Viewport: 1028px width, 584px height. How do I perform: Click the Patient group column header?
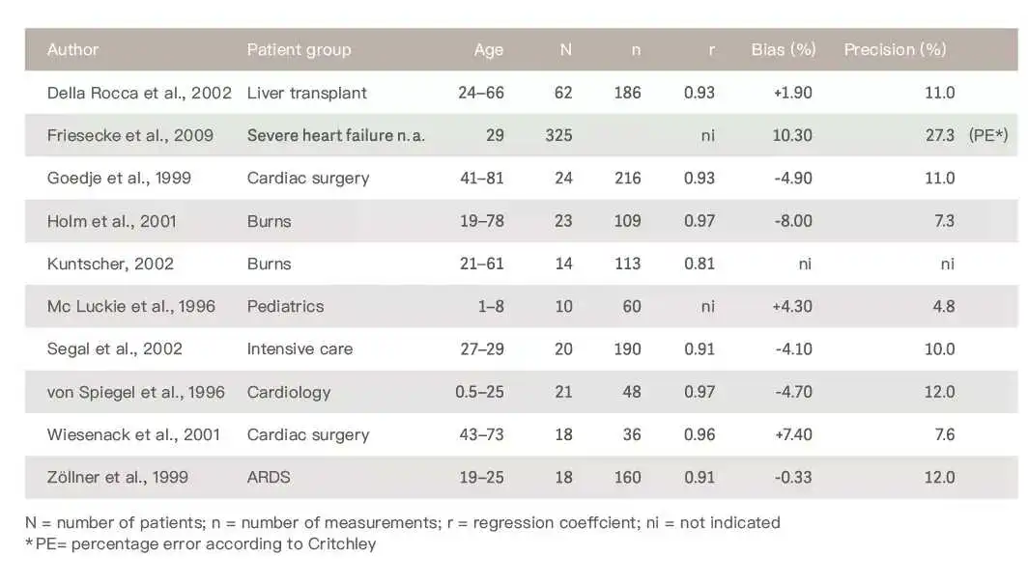click(x=299, y=49)
